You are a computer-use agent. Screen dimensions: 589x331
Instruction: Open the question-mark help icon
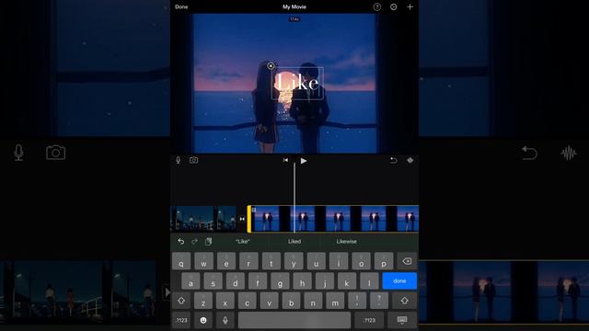376,6
